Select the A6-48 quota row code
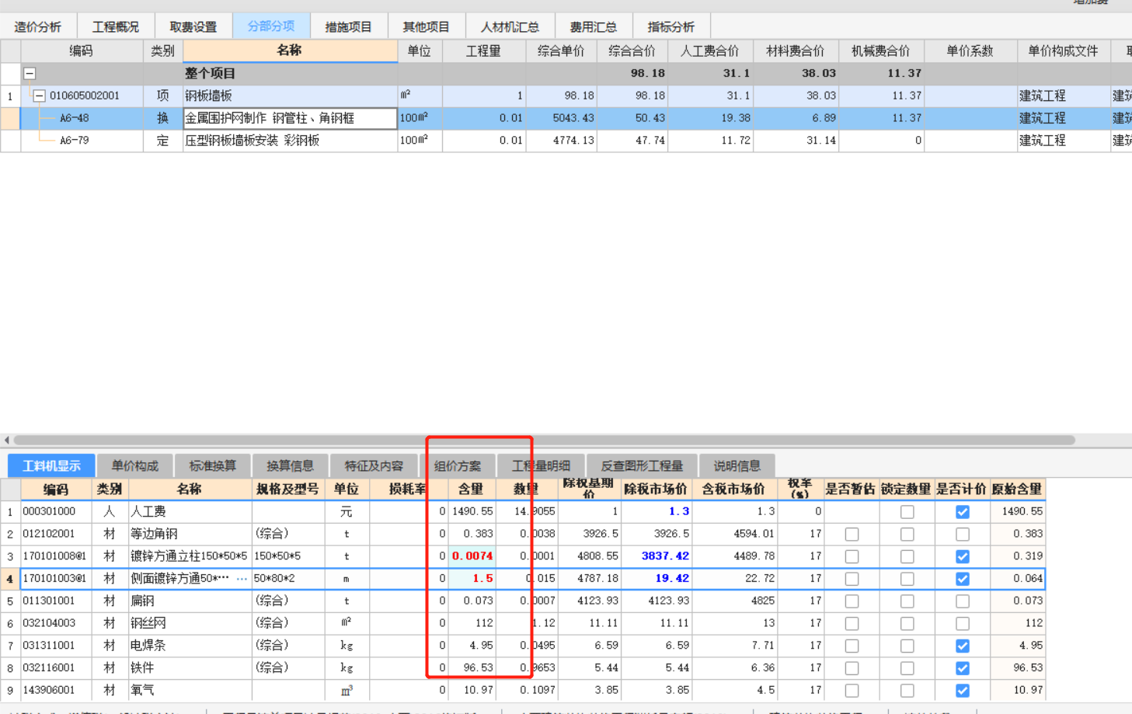 [75, 118]
